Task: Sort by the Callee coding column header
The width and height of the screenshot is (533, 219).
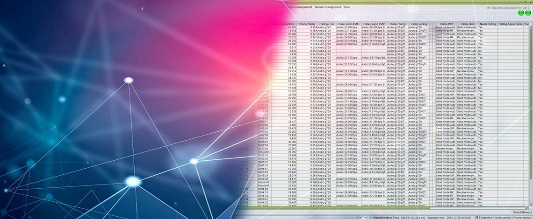Action: tap(418, 24)
